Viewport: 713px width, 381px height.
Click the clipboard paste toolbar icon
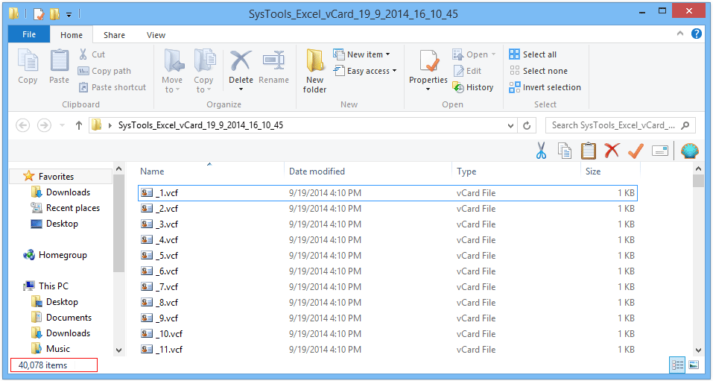[x=589, y=150]
